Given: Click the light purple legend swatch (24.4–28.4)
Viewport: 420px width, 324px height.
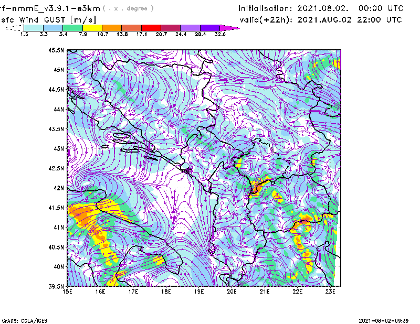Looking at the screenshot, I should coord(190,28).
